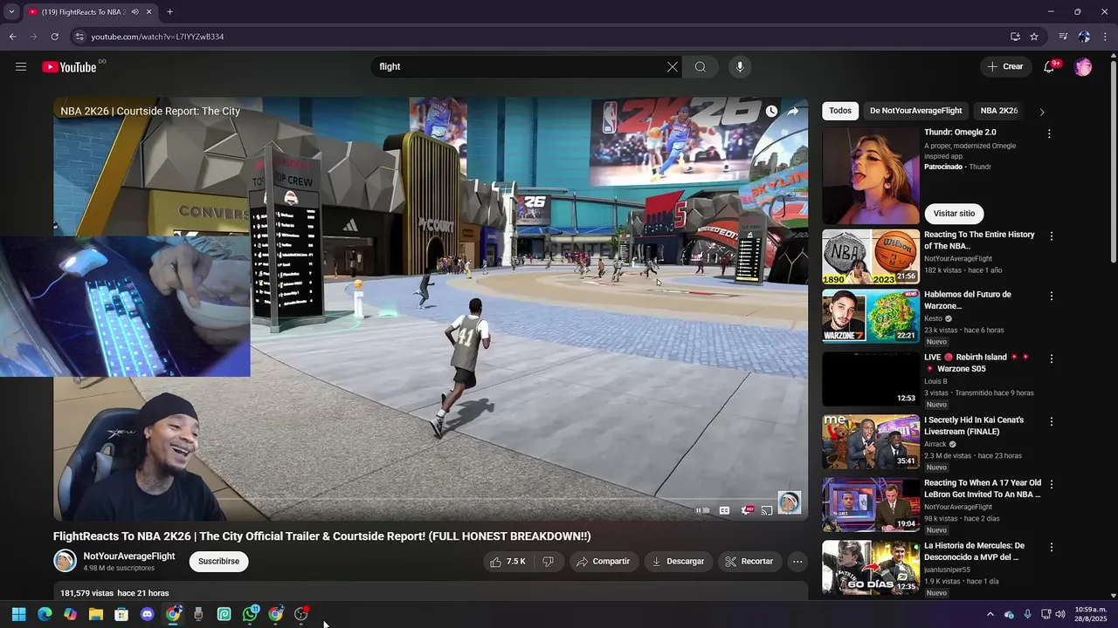This screenshot has height=628, width=1118.
Task: Click the address bar URL youtube.com/watch
Action: (157, 37)
